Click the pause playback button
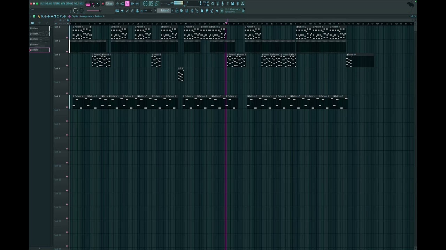This screenshot has height=250, width=446. coord(93,3)
